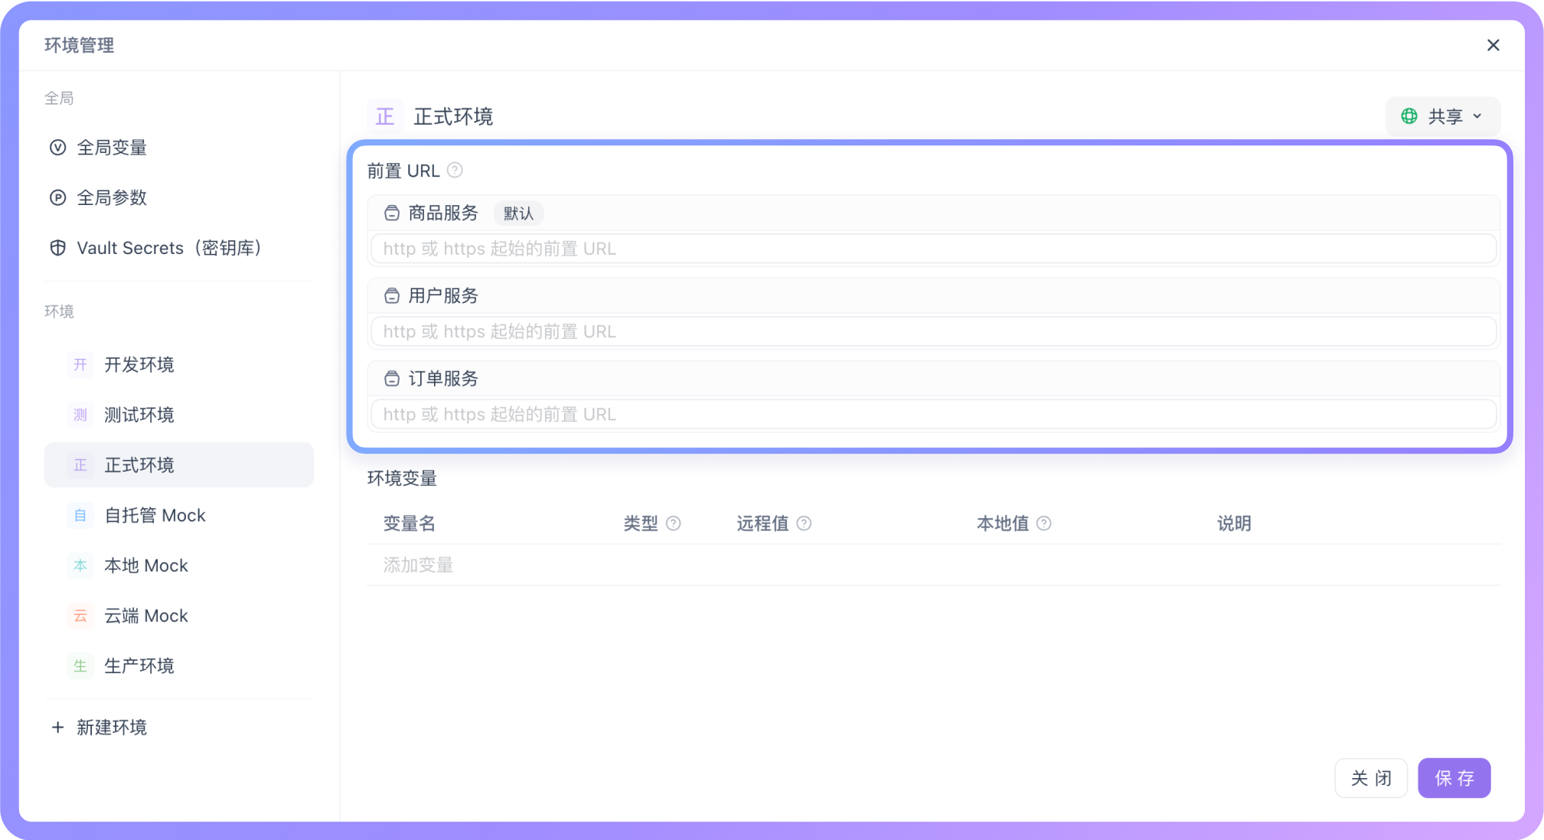Image resolution: width=1544 pixels, height=840 pixels.
Task: Click the 说明 column header
Action: (x=1234, y=523)
